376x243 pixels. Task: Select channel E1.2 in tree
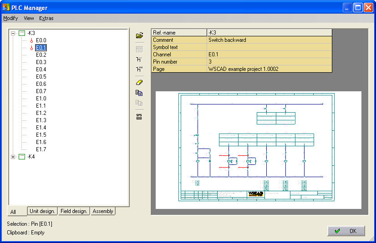pos(41,113)
